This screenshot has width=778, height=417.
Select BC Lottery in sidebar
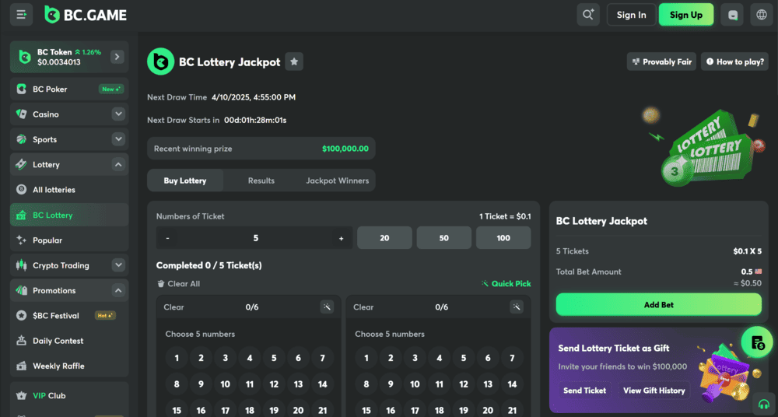pyautogui.click(x=69, y=215)
